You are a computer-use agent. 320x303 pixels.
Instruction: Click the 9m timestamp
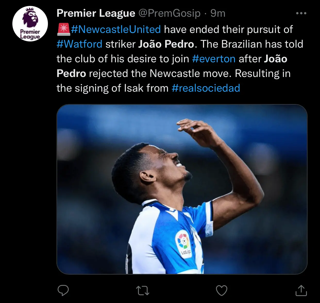click(x=218, y=13)
